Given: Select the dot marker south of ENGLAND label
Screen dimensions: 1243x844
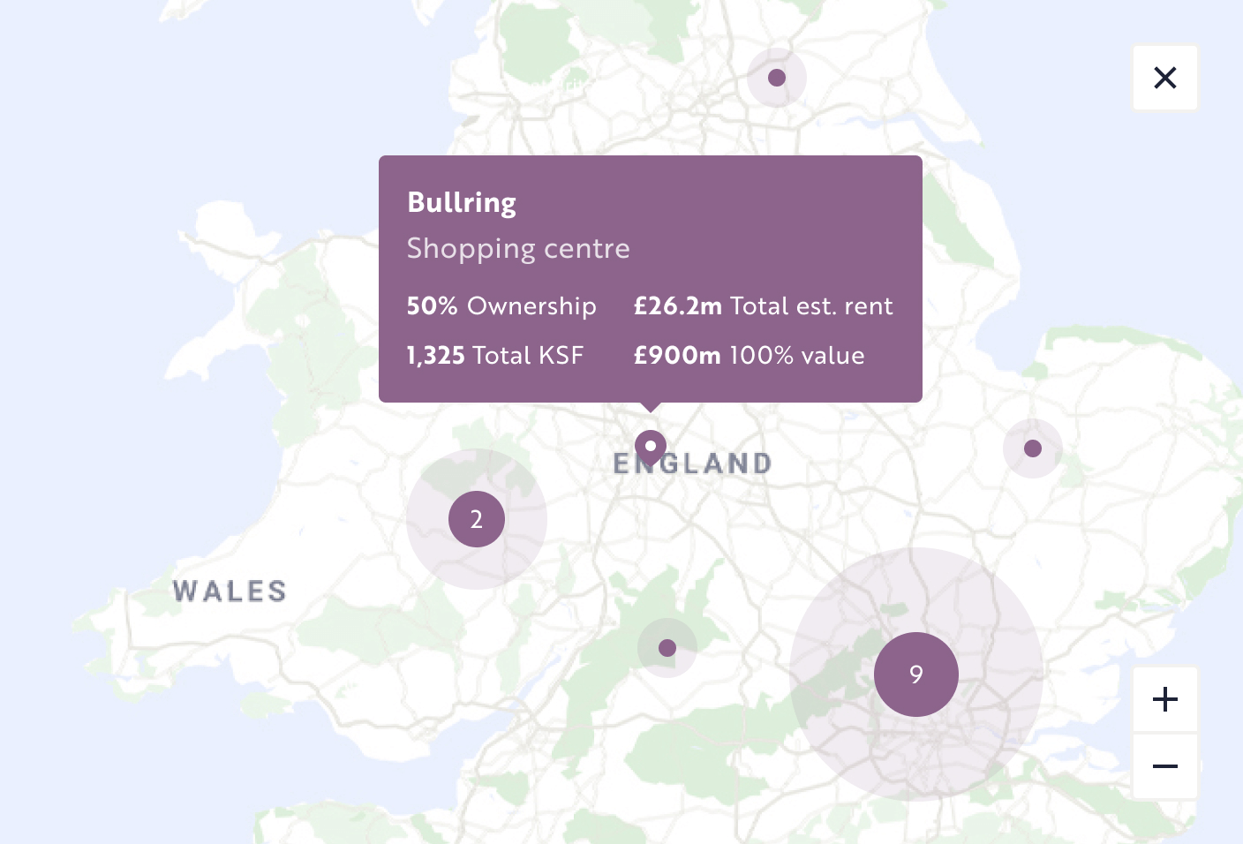Looking at the screenshot, I should point(667,648).
